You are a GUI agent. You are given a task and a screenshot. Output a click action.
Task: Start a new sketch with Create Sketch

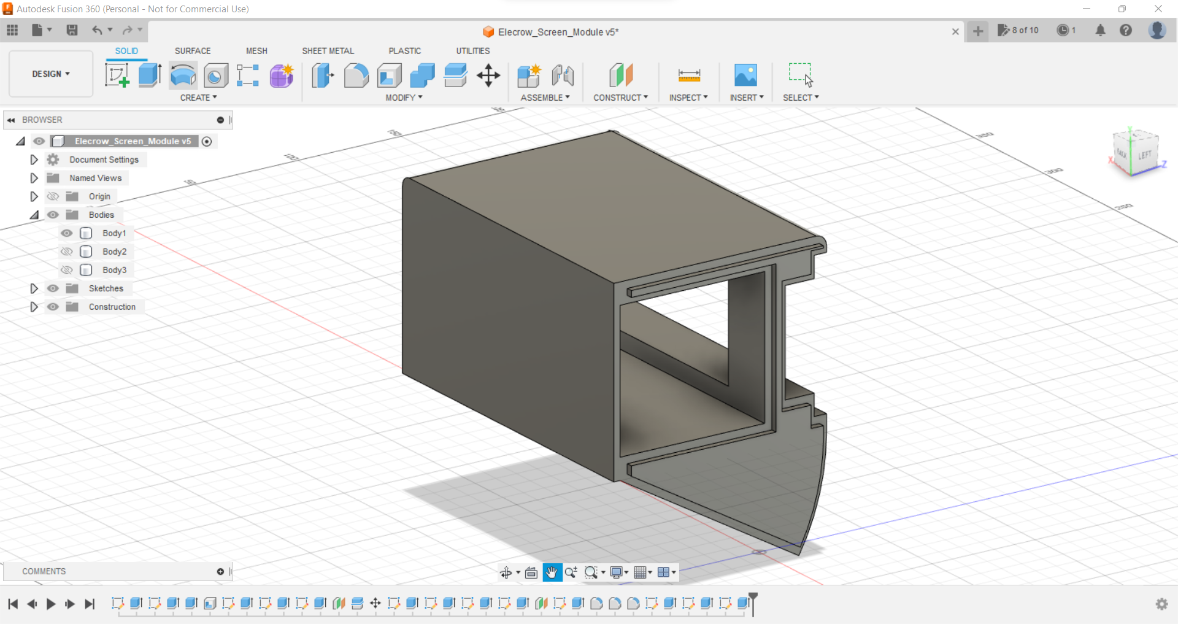pyautogui.click(x=117, y=75)
